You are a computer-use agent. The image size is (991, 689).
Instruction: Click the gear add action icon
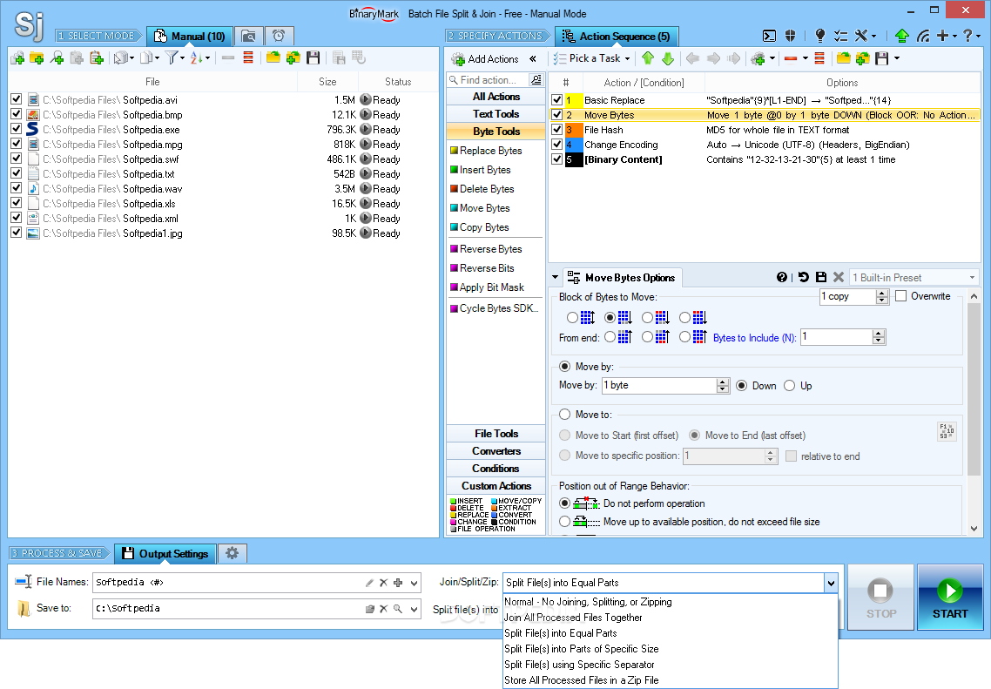click(758, 58)
